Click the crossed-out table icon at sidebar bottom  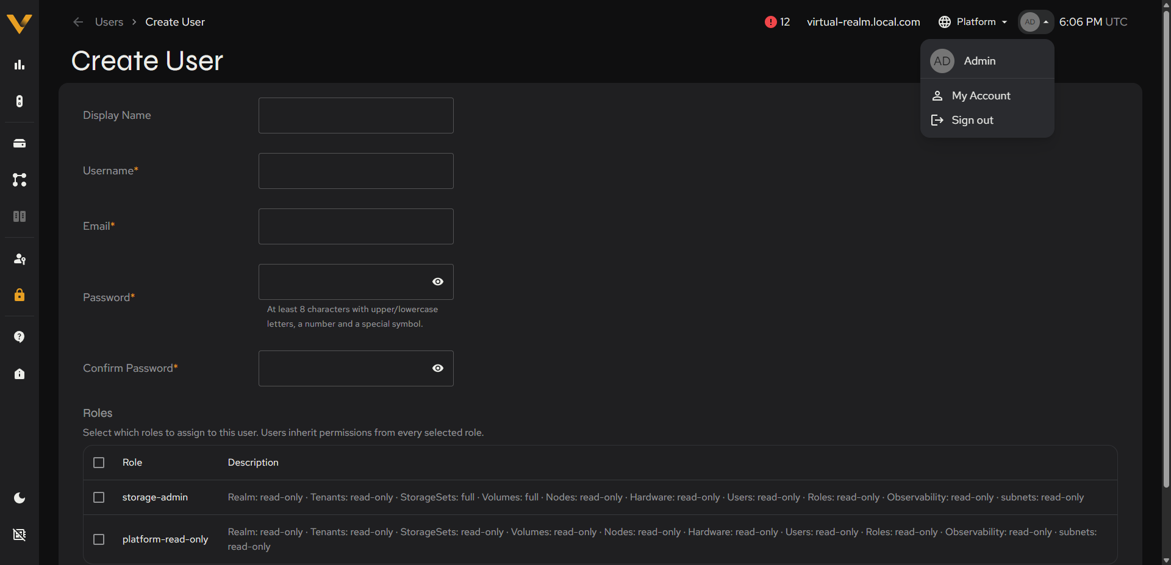click(x=20, y=535)
